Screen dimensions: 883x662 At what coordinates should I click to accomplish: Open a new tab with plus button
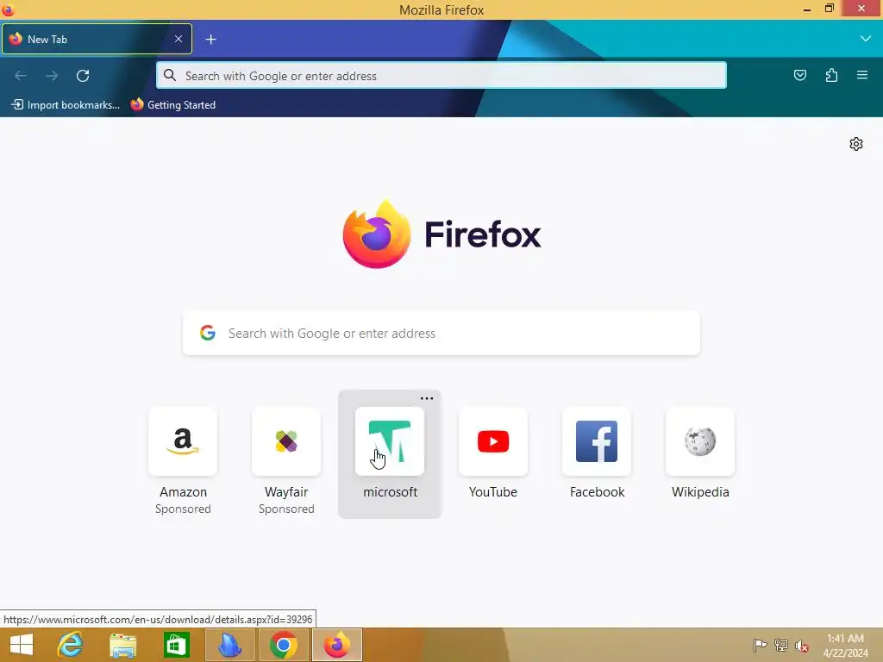click(210, 40)
